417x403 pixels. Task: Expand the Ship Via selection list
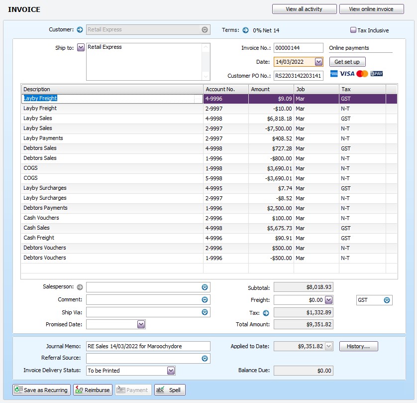point(205,312)
